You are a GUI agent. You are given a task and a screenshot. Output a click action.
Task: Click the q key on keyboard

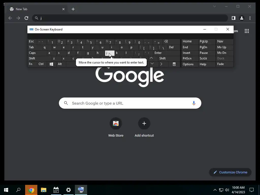(47, 47)
